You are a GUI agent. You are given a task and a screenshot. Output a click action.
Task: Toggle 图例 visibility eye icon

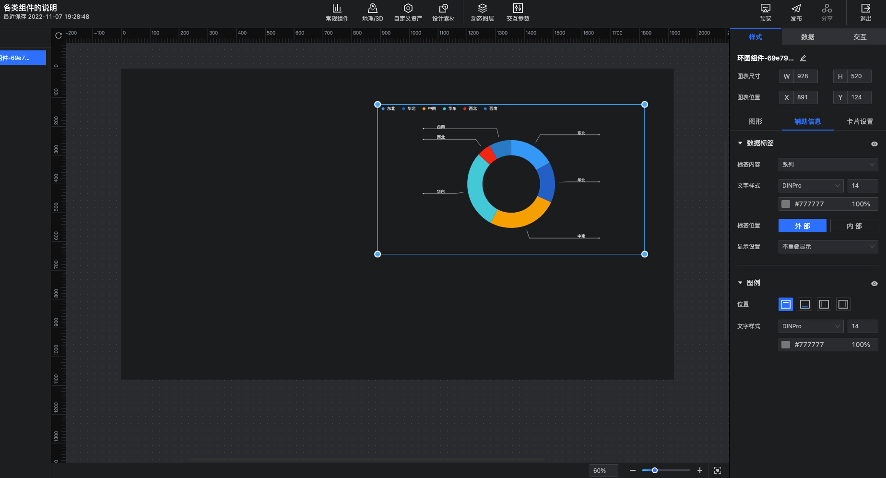coord(874,284)
